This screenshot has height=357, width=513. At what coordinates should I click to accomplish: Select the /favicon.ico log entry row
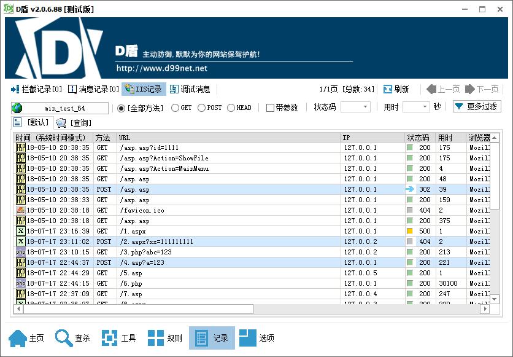(184, 210)
